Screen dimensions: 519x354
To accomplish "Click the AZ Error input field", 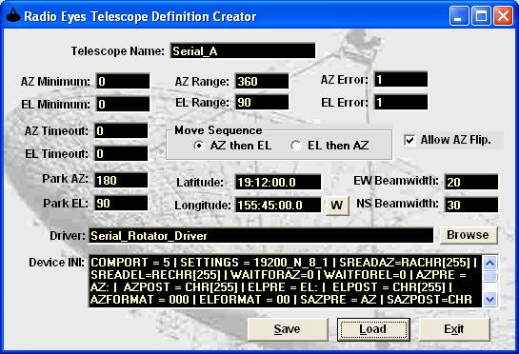I will coord(401,79).
